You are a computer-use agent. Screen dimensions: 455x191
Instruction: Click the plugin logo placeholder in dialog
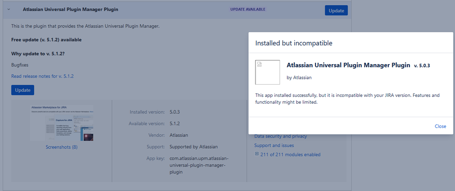click(267, 72)
